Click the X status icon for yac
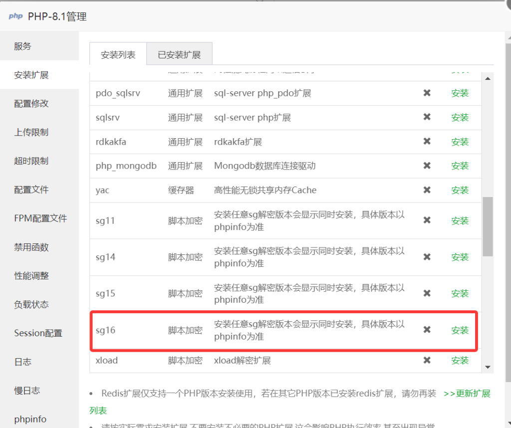 427,190
